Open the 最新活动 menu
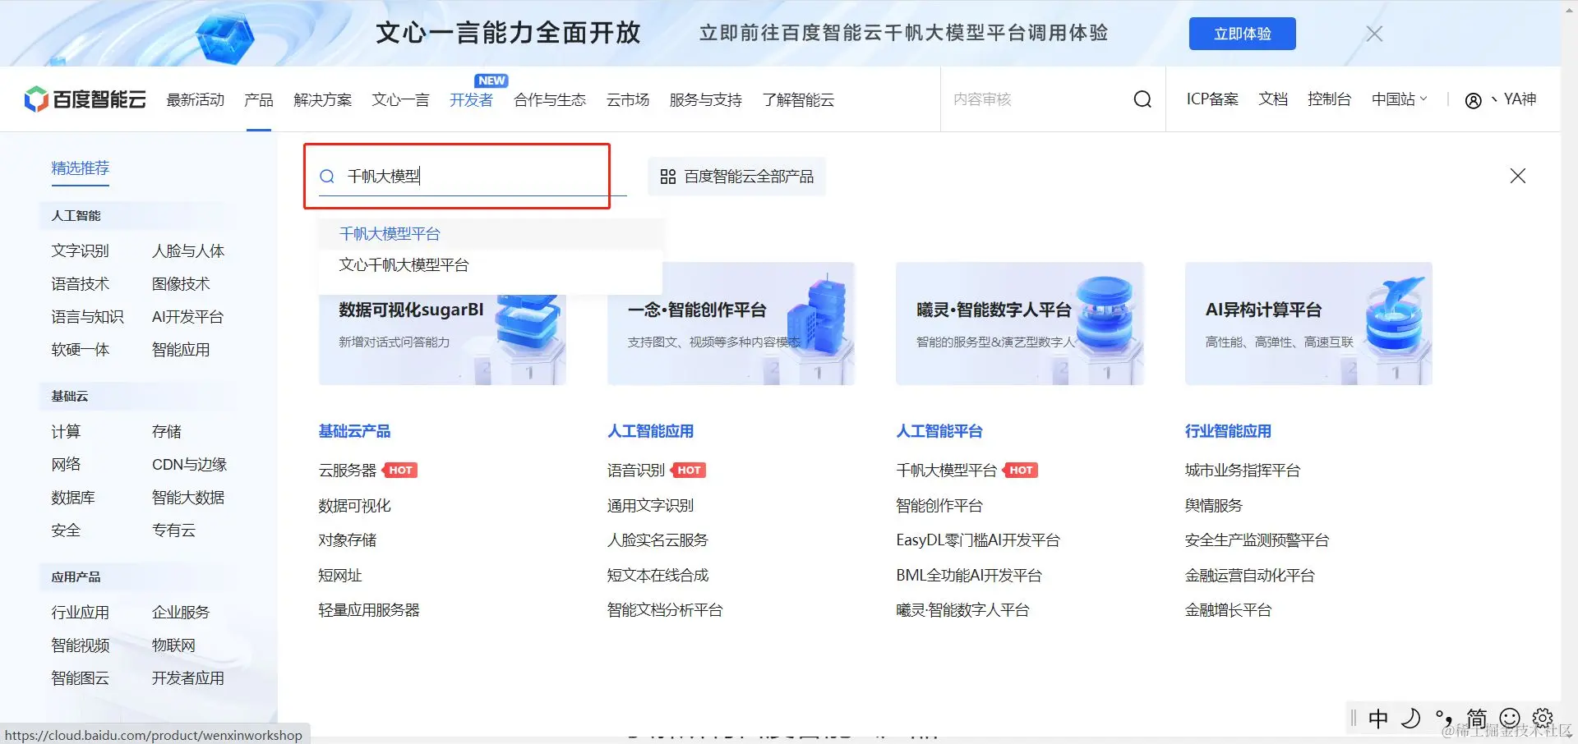Screen dimensions: 1578x744 (196, 100)
